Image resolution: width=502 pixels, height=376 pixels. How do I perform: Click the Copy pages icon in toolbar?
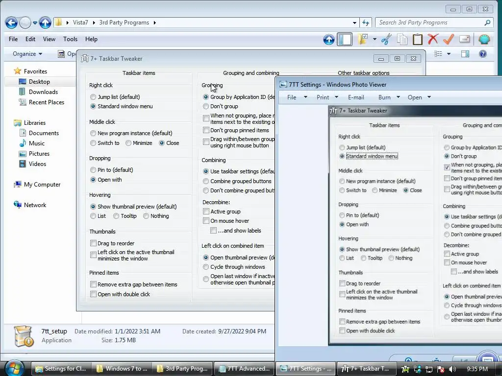click(x=402, y=39)
